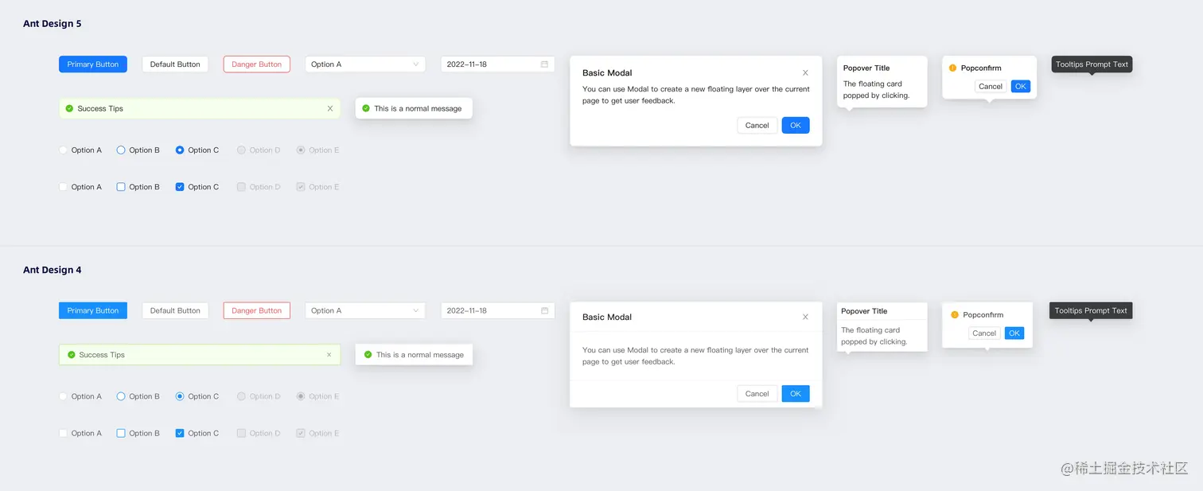The width and height of the screenshot is (1203, 491).
Task: Click the Ant Design 5 Tooltips Prompt Text tooltip
Action: point(1092,64)
